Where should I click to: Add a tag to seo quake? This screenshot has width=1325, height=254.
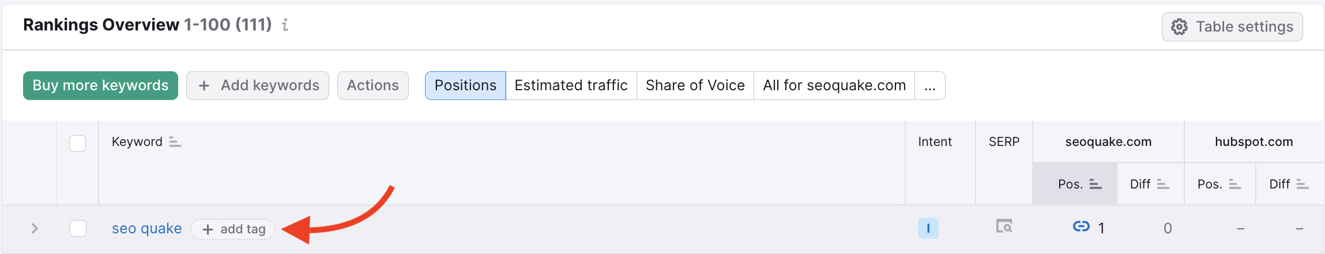pyautogui.click(x=233, y=229)
